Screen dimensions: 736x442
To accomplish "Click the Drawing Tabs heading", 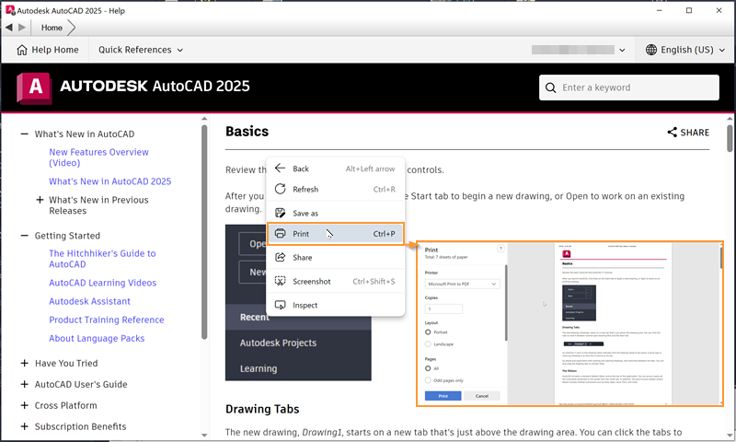I will tap(262, 409).
